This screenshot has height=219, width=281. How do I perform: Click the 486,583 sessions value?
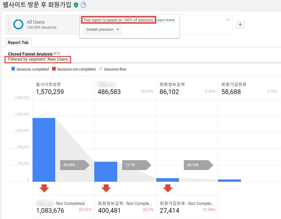pos(109,92)
